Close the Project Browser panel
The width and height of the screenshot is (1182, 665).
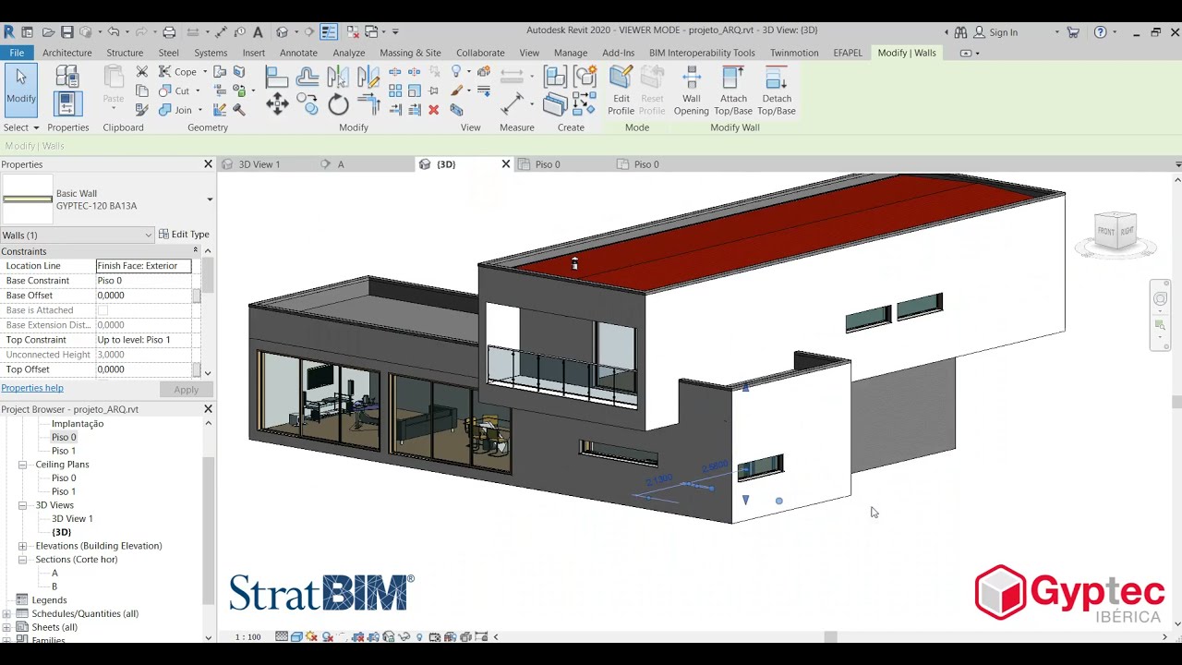(x=208, y=409)
